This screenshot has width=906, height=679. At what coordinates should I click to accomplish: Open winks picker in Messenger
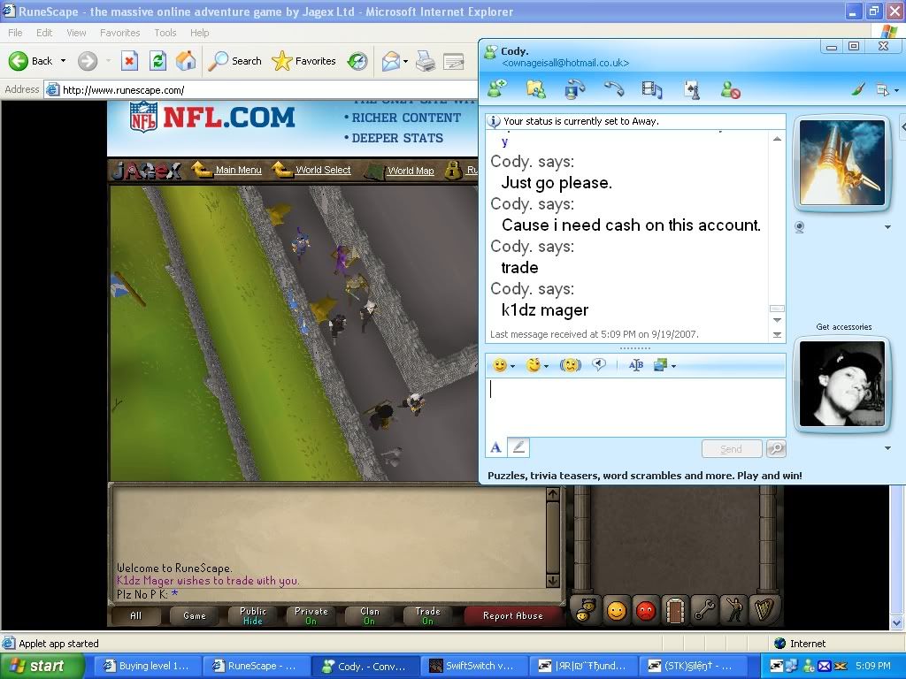[534, 365]
